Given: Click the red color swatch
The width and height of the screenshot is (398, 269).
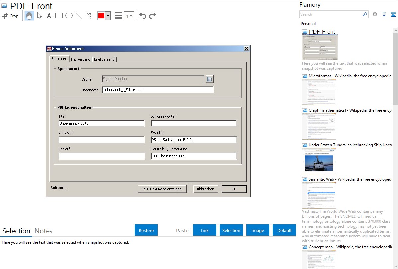Looking at the screenshot, I should [x=101, y=16].
